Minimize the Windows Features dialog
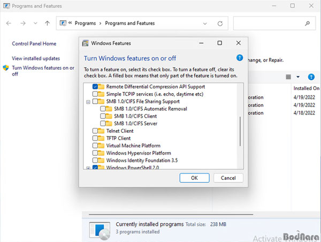321x242 pixels. [201, 43]
